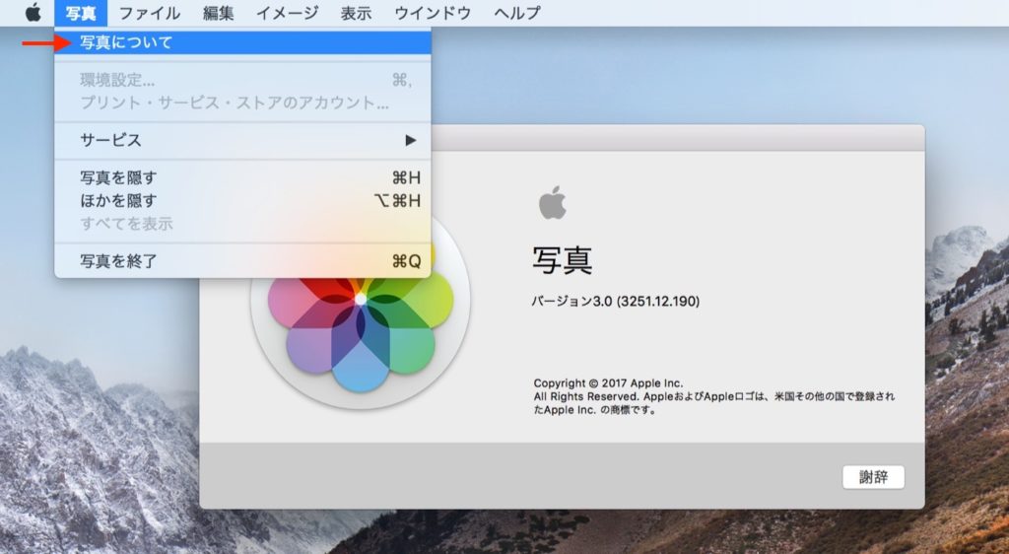Open the ヘルプ menu
The height and width of the screenshot is (554, 1009).
pos(516,13)
